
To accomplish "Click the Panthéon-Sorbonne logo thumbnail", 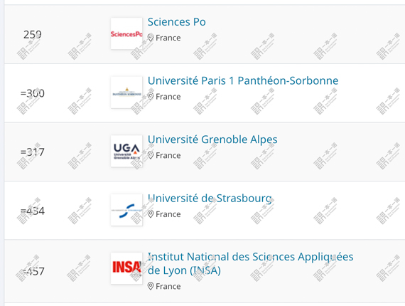I will tap(126, 93).
